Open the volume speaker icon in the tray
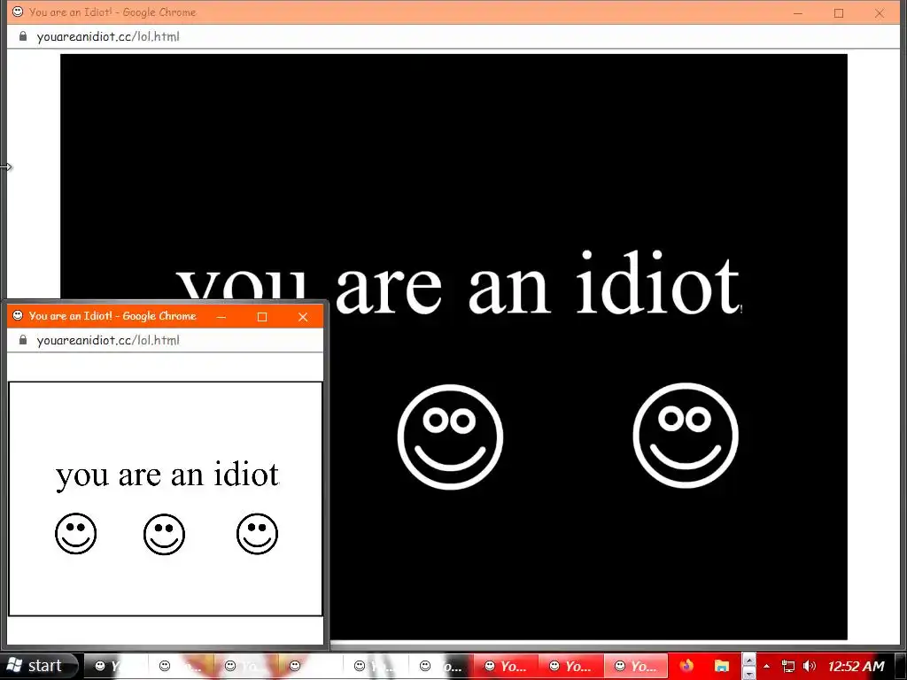 [x=810, y=666]
